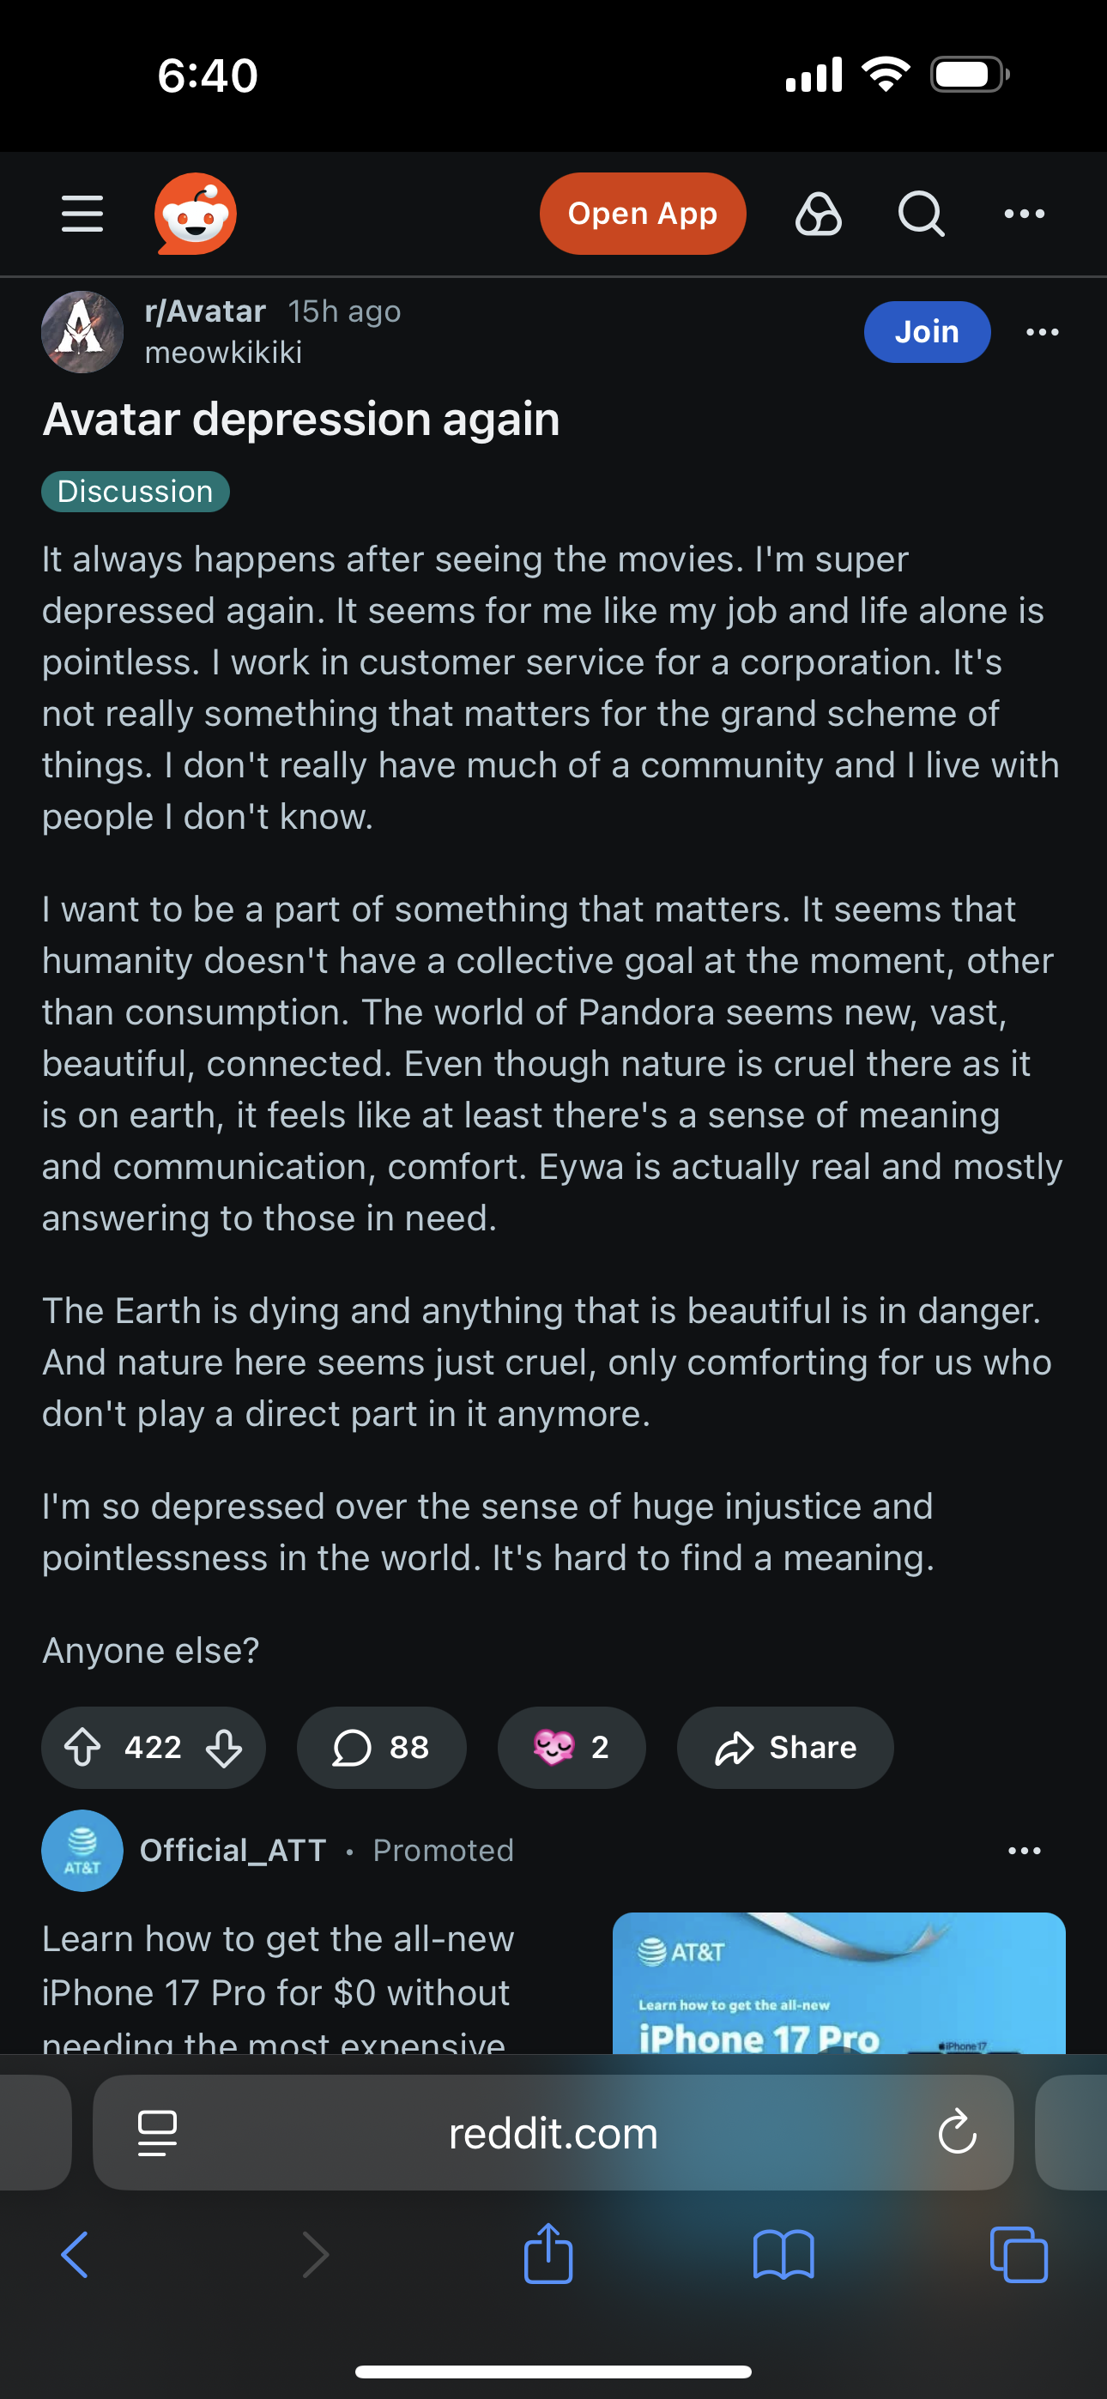Select the Discussion flair tag
This screenshot has width=1107, height=2399.
135,492
